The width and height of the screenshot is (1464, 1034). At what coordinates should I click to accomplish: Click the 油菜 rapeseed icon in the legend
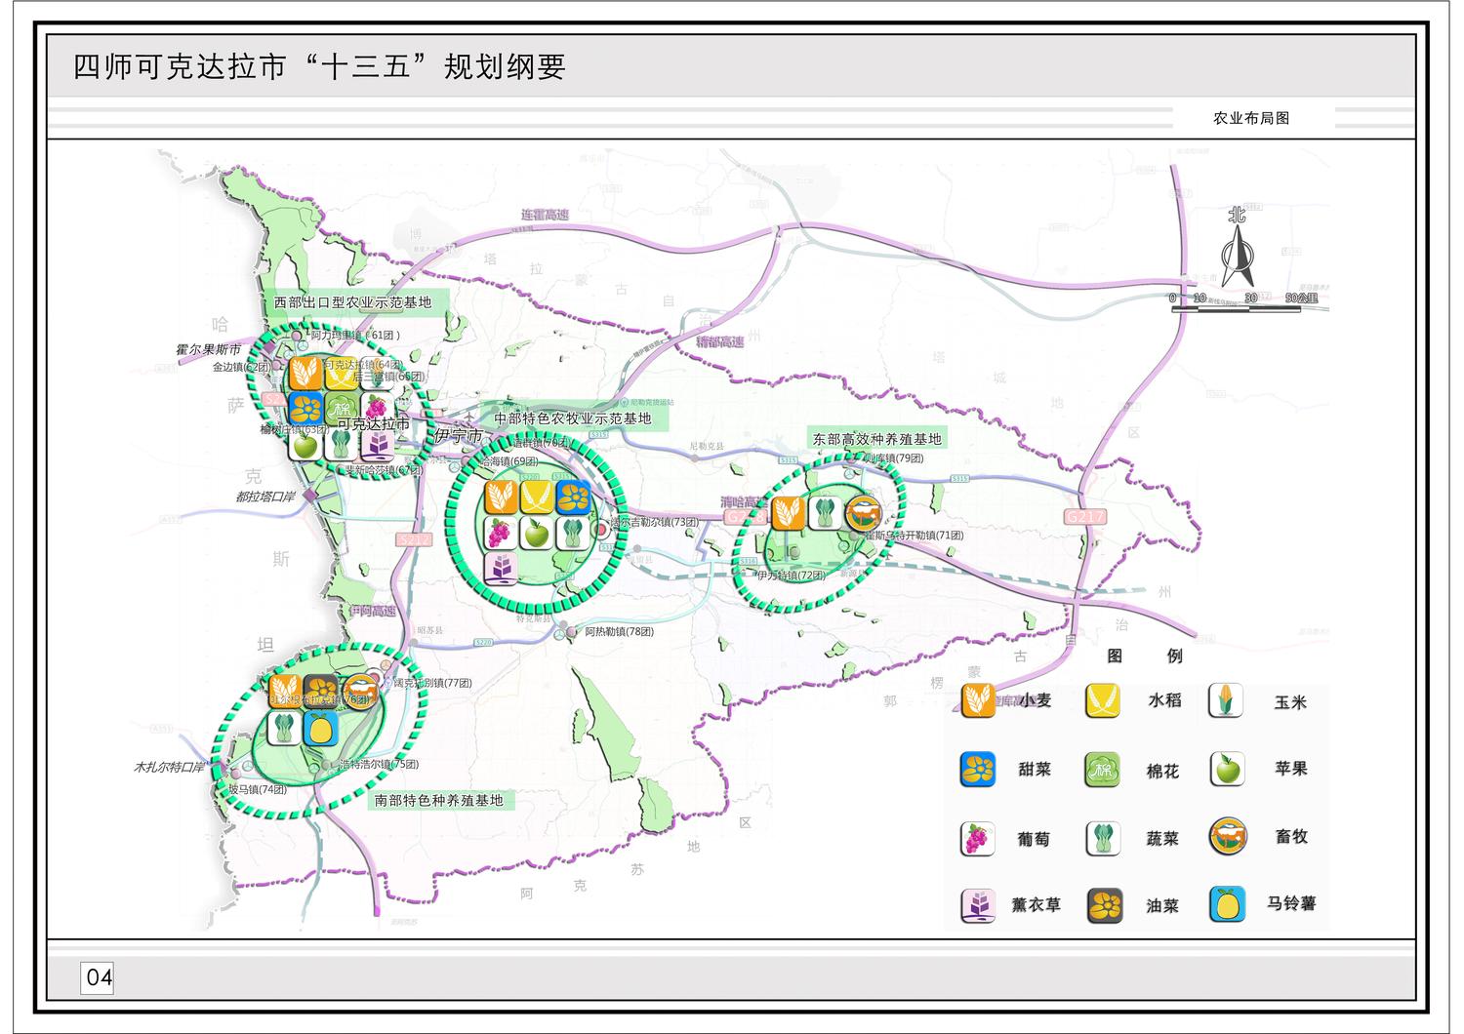point(1104,905)
